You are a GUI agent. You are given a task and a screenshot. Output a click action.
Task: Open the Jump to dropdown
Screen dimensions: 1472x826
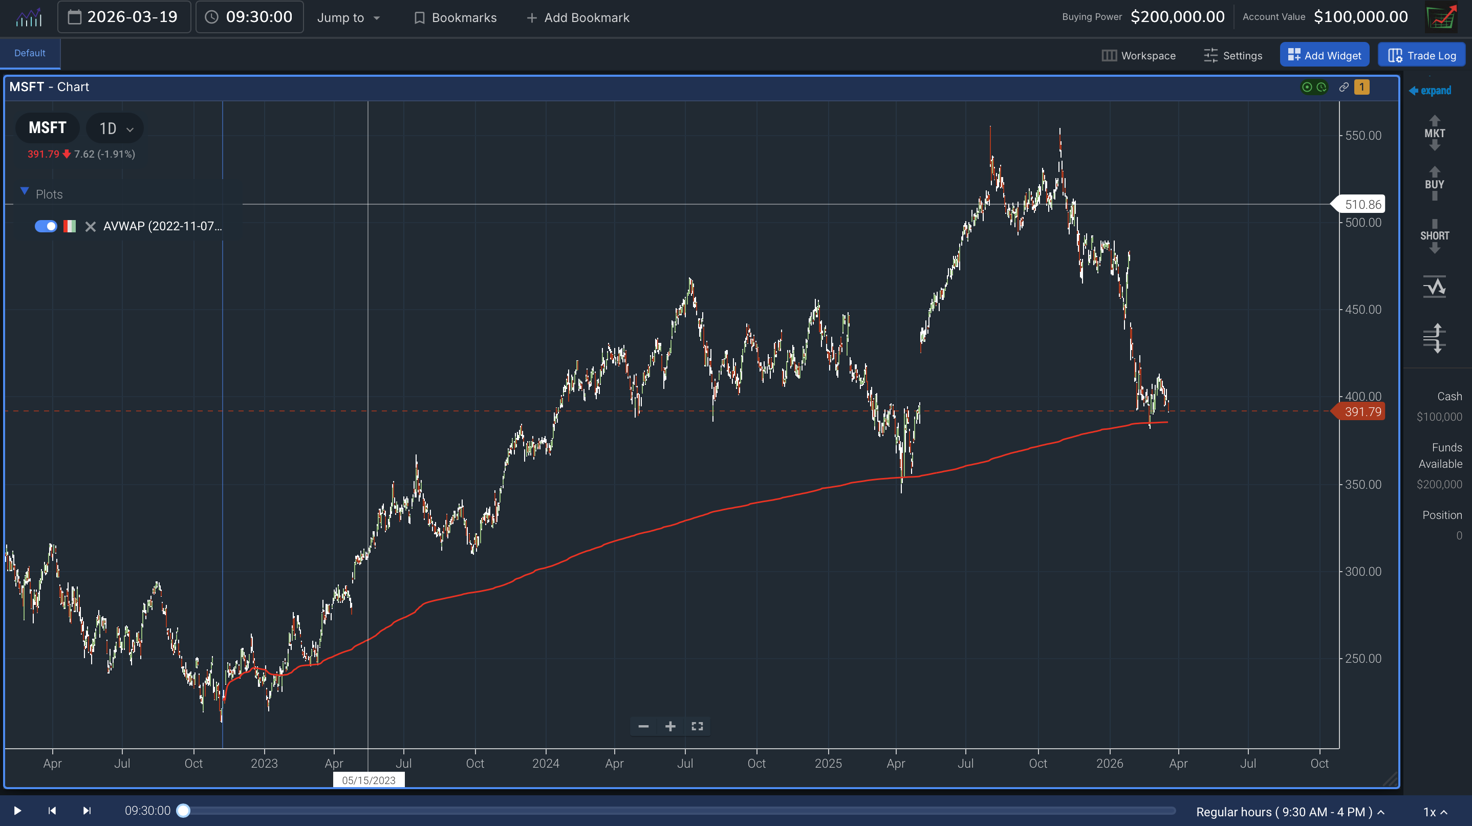(x=348, y=18)
